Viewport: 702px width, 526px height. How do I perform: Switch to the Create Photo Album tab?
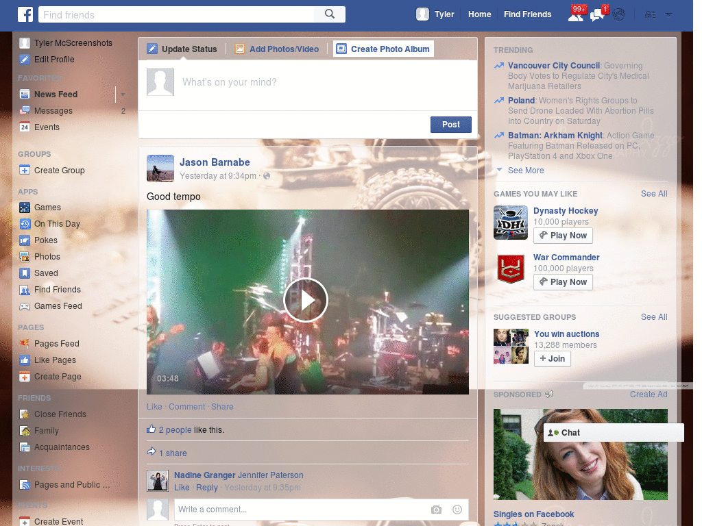[x=384, y=49]
